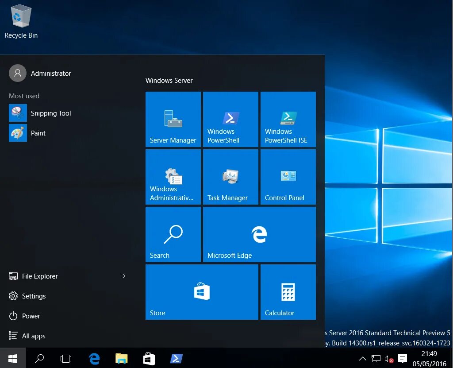Launch the Task Manager tile

230,177
